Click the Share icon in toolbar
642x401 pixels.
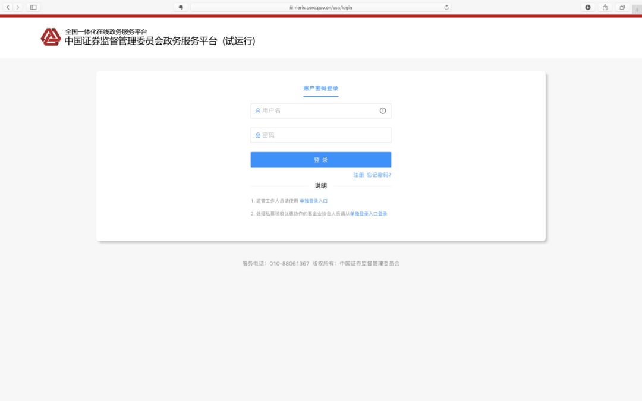click(x=605, y=7)
